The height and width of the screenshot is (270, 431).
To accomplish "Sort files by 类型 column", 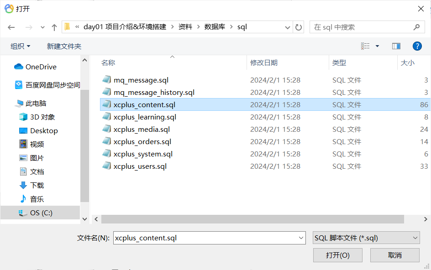I will [x=339, y=63].
